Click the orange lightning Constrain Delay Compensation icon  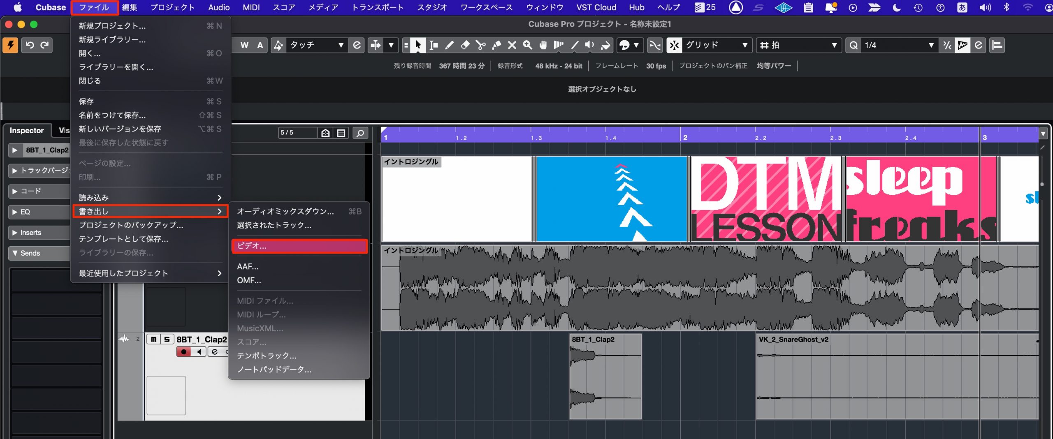pyautogui.click(x=10, y=45)
